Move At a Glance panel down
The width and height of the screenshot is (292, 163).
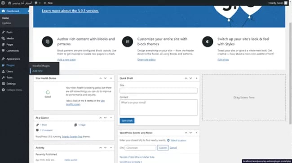click(x=106, y=118)
